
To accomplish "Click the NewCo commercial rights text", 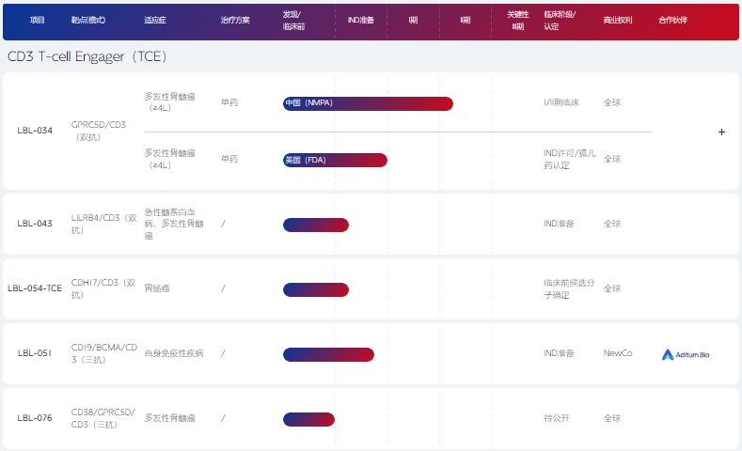I will [x=618, y=353].
